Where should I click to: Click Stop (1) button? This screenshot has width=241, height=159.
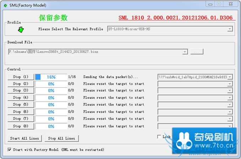(21, 77)
